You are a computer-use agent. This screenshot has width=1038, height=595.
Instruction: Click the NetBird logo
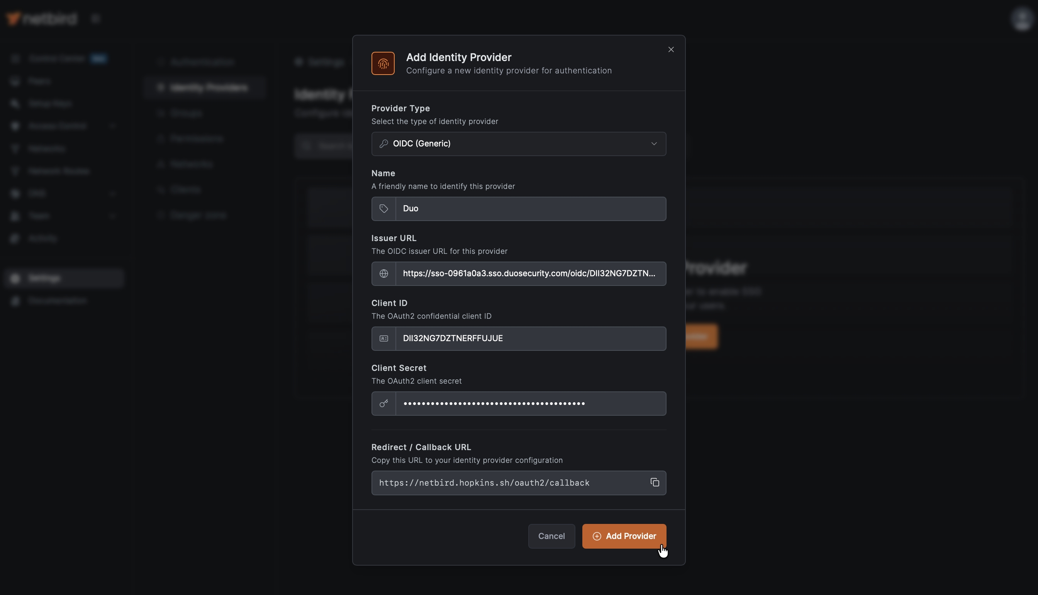[41, 18]
